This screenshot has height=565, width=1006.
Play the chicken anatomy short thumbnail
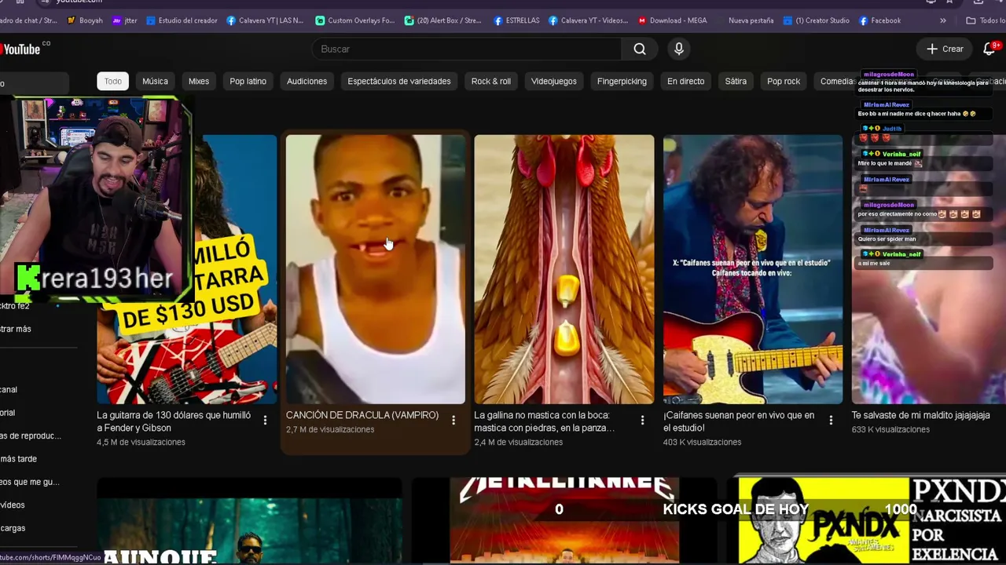pos(564,269)
